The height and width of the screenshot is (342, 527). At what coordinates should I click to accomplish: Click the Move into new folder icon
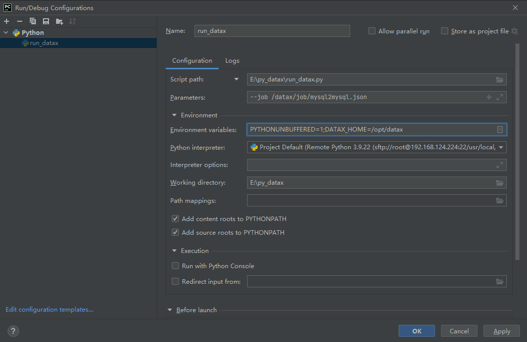[59, 21]
